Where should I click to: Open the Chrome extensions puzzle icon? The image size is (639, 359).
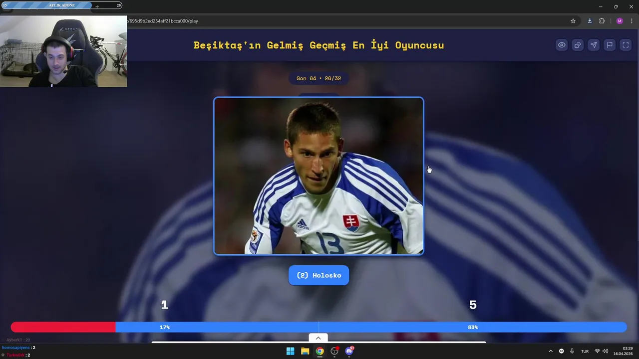[602, 21]
